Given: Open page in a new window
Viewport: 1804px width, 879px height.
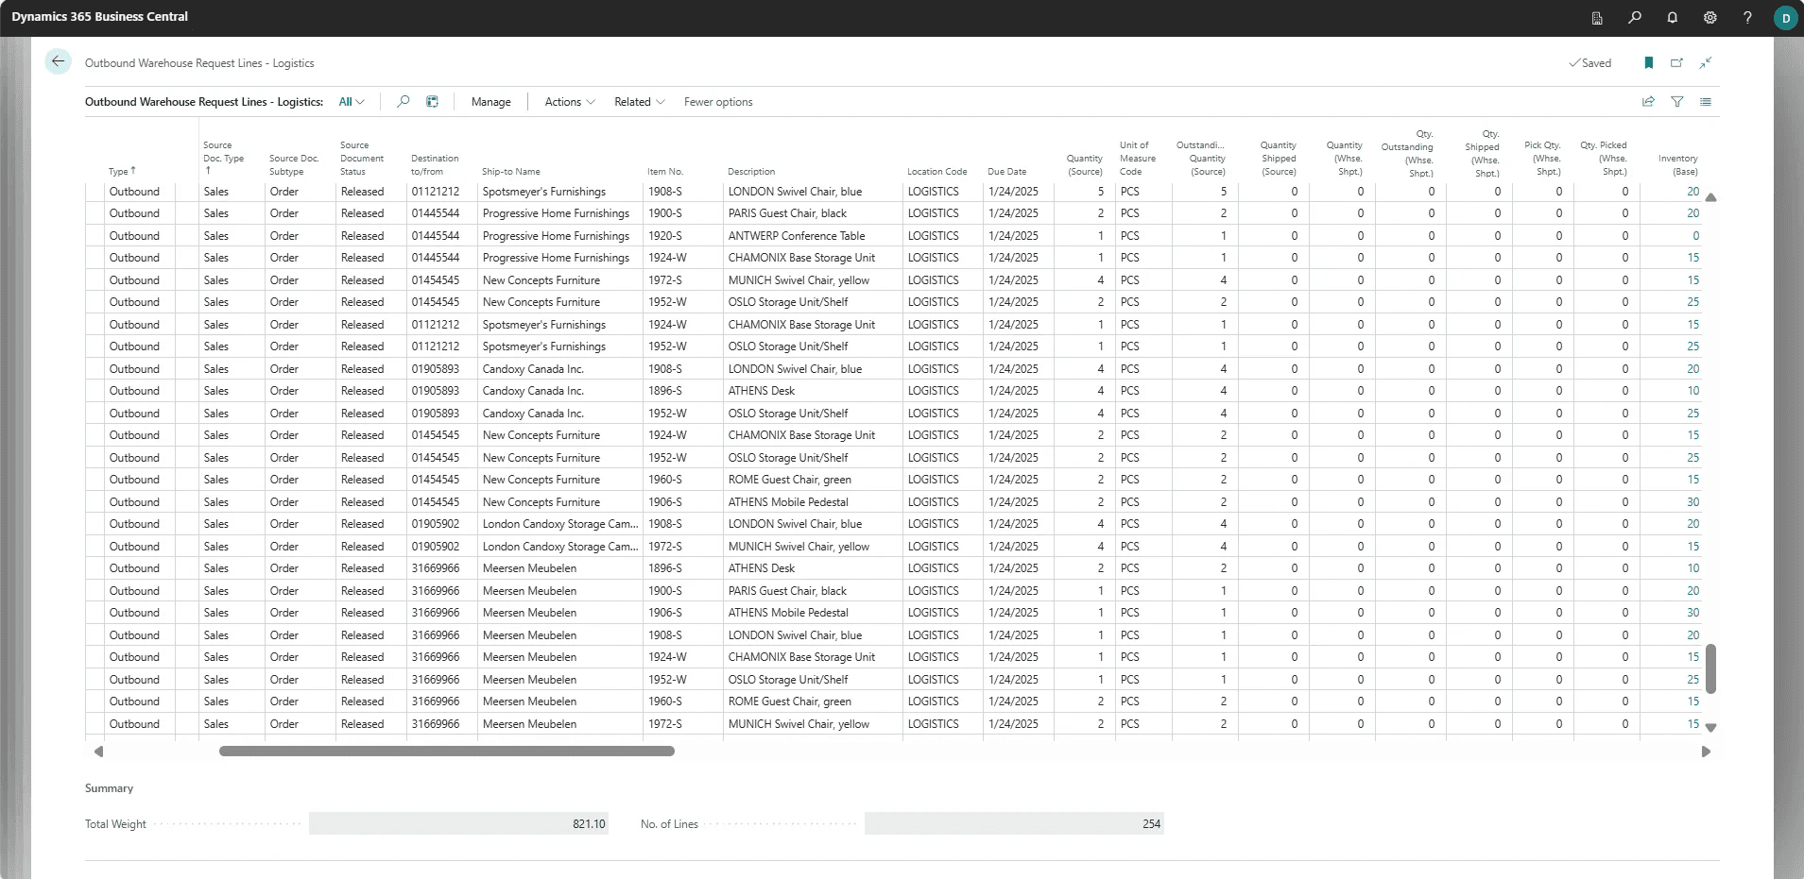Looking at the screenshot, I should [x=1677, y=63].
